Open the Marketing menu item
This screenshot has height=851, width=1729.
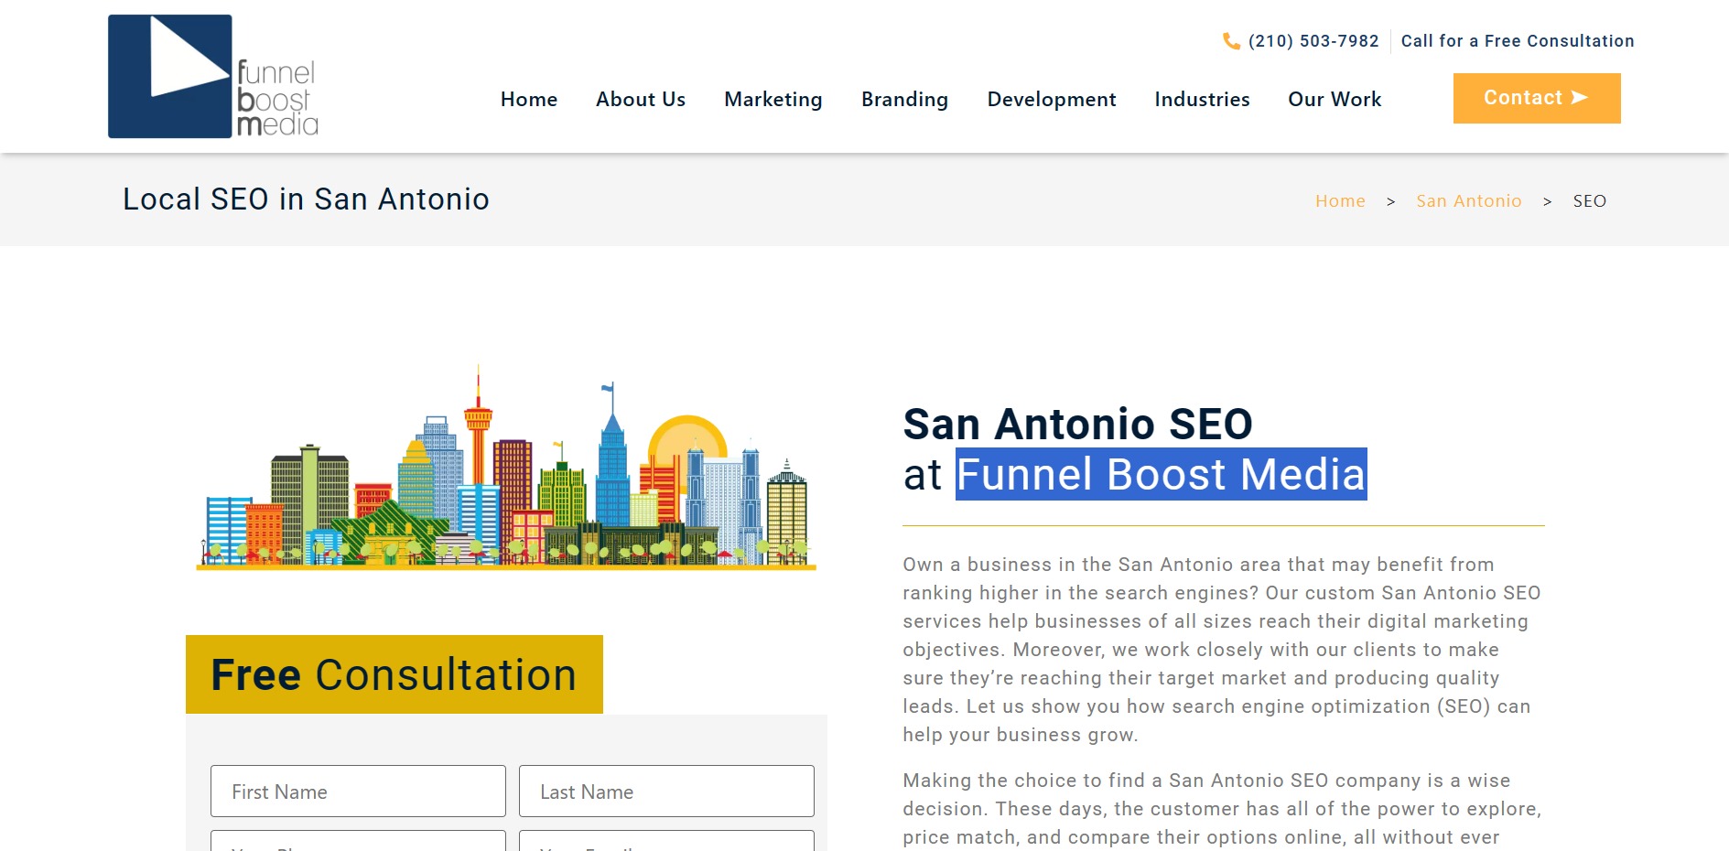[773, 99]
